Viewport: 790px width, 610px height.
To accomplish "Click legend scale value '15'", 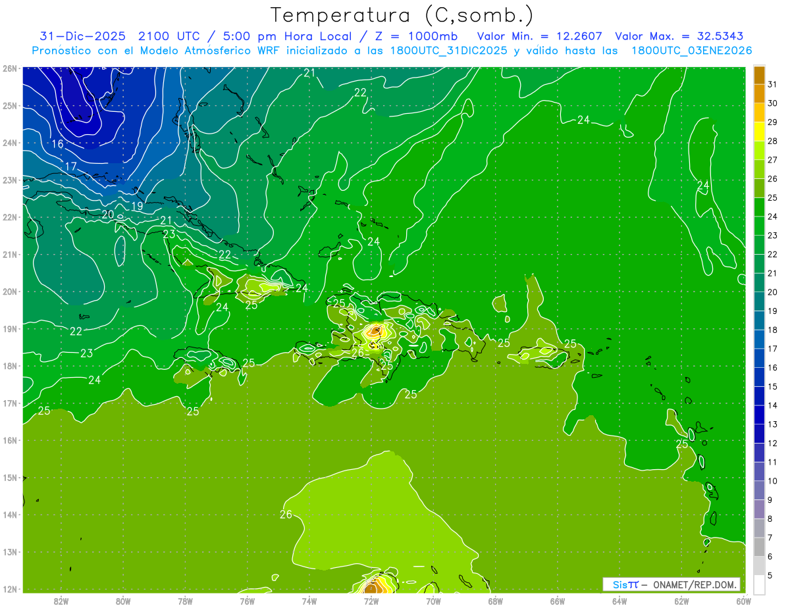I will click(773, 386).
